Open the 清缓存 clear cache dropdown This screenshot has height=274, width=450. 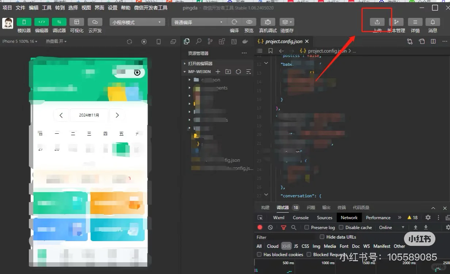(x=287, y=22)
